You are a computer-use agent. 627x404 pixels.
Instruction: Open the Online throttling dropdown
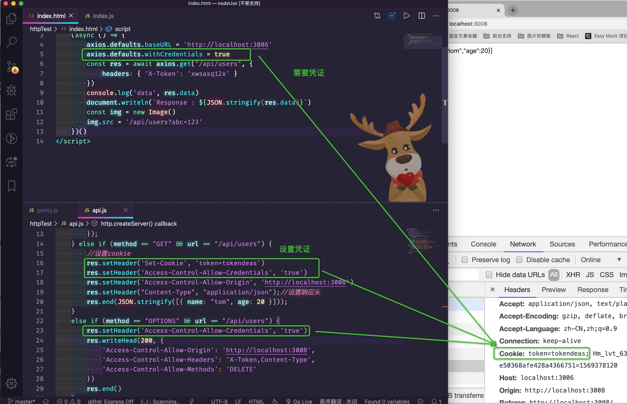601,260
